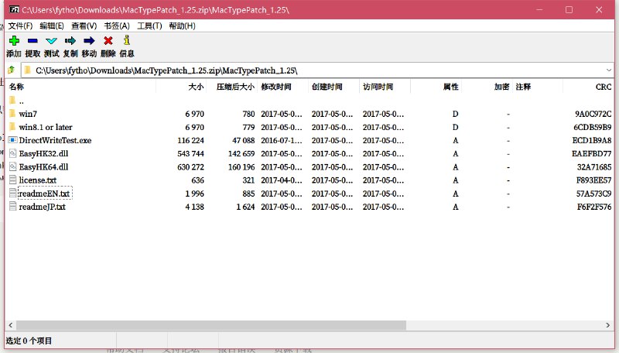Open the 书签(A) menu

pyautogui.click(x=117, y=26)
